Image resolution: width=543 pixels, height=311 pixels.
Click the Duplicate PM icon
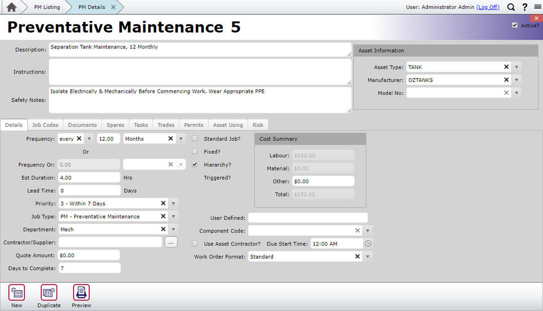pos(49,293)
